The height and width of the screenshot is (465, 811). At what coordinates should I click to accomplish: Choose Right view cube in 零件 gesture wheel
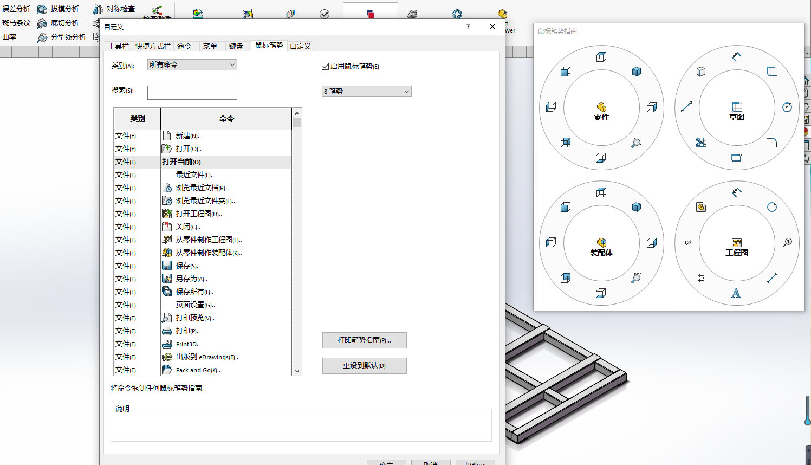(x=652, y=107)
